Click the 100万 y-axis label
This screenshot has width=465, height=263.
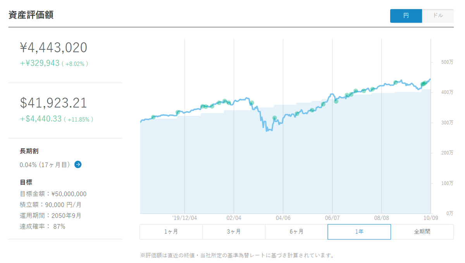(x=447, y=183)
